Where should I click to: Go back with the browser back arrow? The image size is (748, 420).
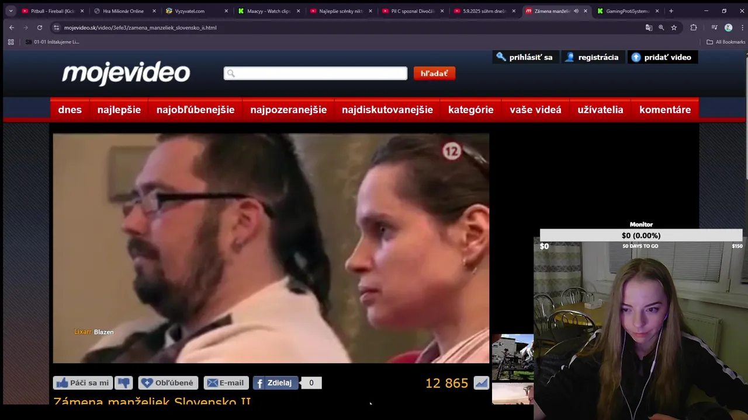[11, 27]
